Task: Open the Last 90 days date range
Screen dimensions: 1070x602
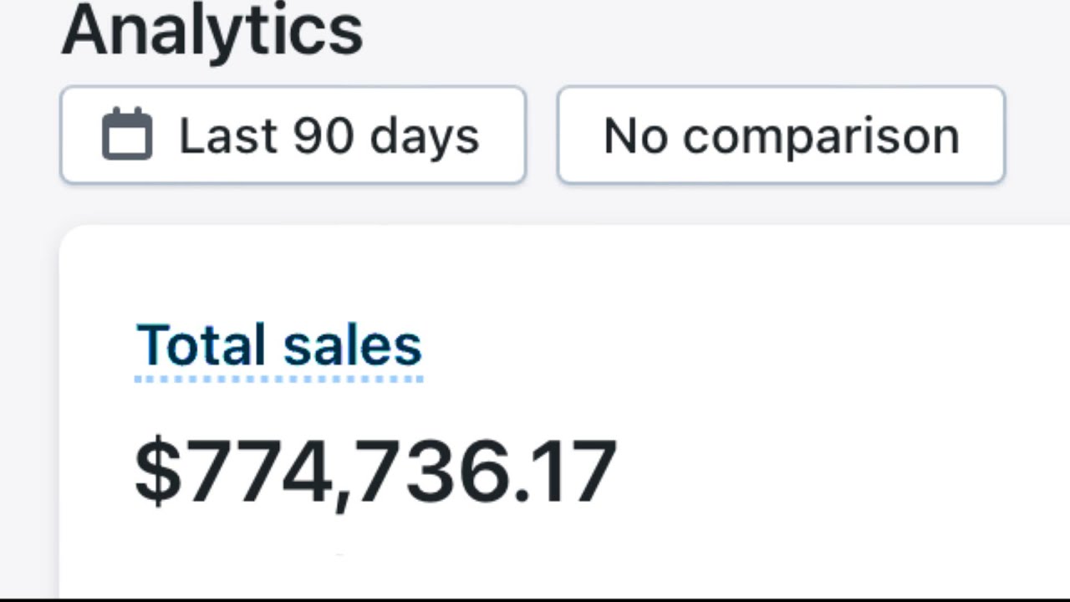Action: [293, 135]
